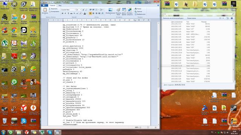The width and height of the screenshot is (241, 135).
Task: Toggle subscript formatting
Action: 75,13
